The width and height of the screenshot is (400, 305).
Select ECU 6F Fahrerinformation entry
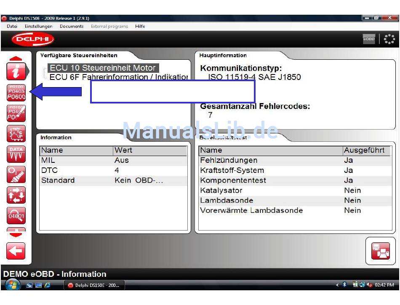click(x=119, y=77)
